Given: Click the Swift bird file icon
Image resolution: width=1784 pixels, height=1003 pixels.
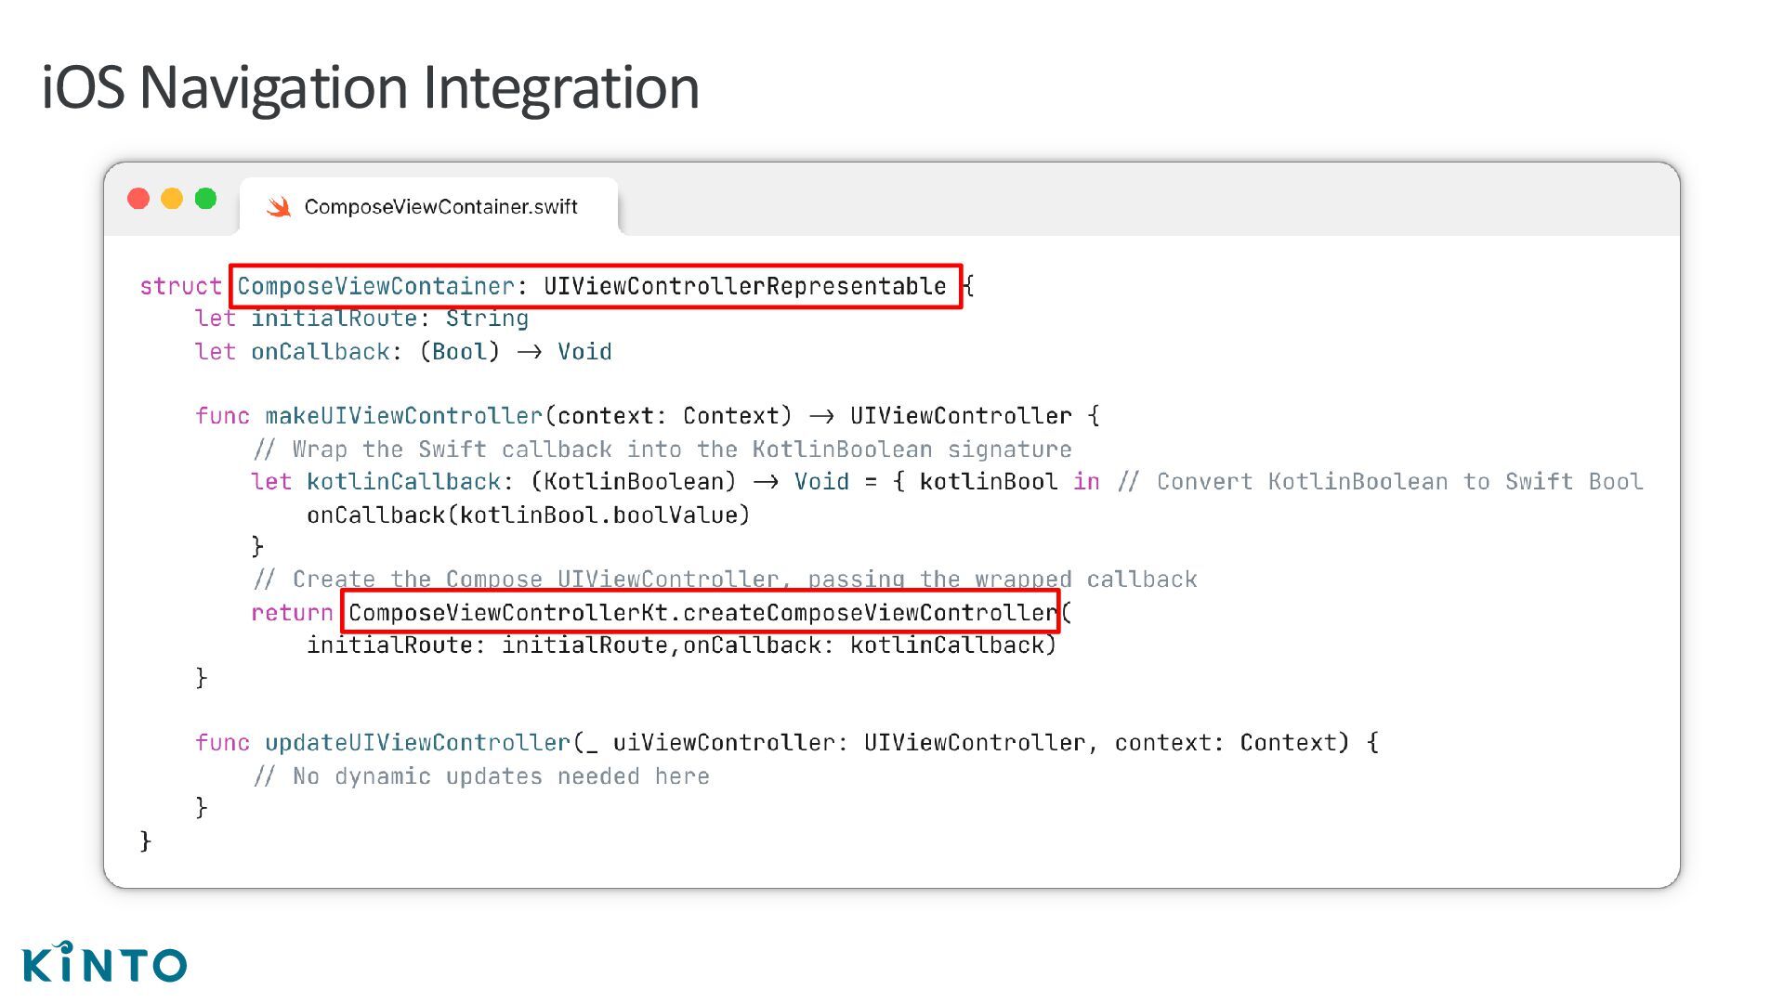Looking at the screenshot, I should pyautogui.click(x=279, y=207).
